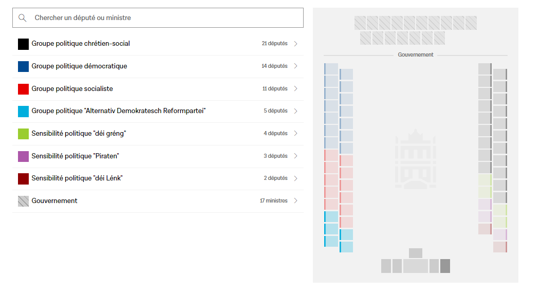Screen dimensions: 541x293
Task: Focus the Chercher un député search field
Action: 164,18
